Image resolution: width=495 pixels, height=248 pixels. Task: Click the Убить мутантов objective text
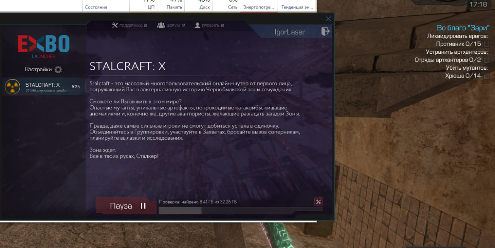click(467, 68)
